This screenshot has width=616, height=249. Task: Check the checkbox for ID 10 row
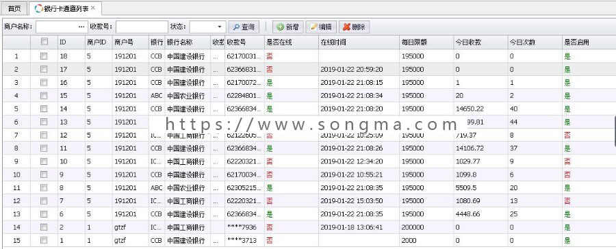pos(44,161)
